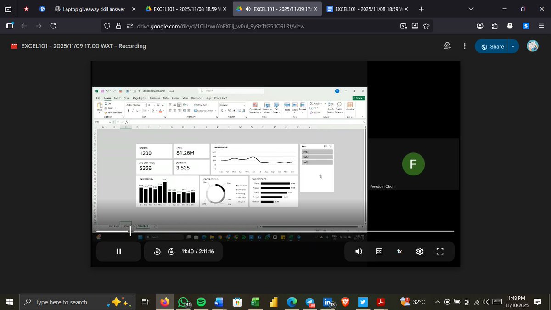Viewport: 551px width, 310px height.
Task: Rewind the video 10 seconds
Action: (157, 251)
